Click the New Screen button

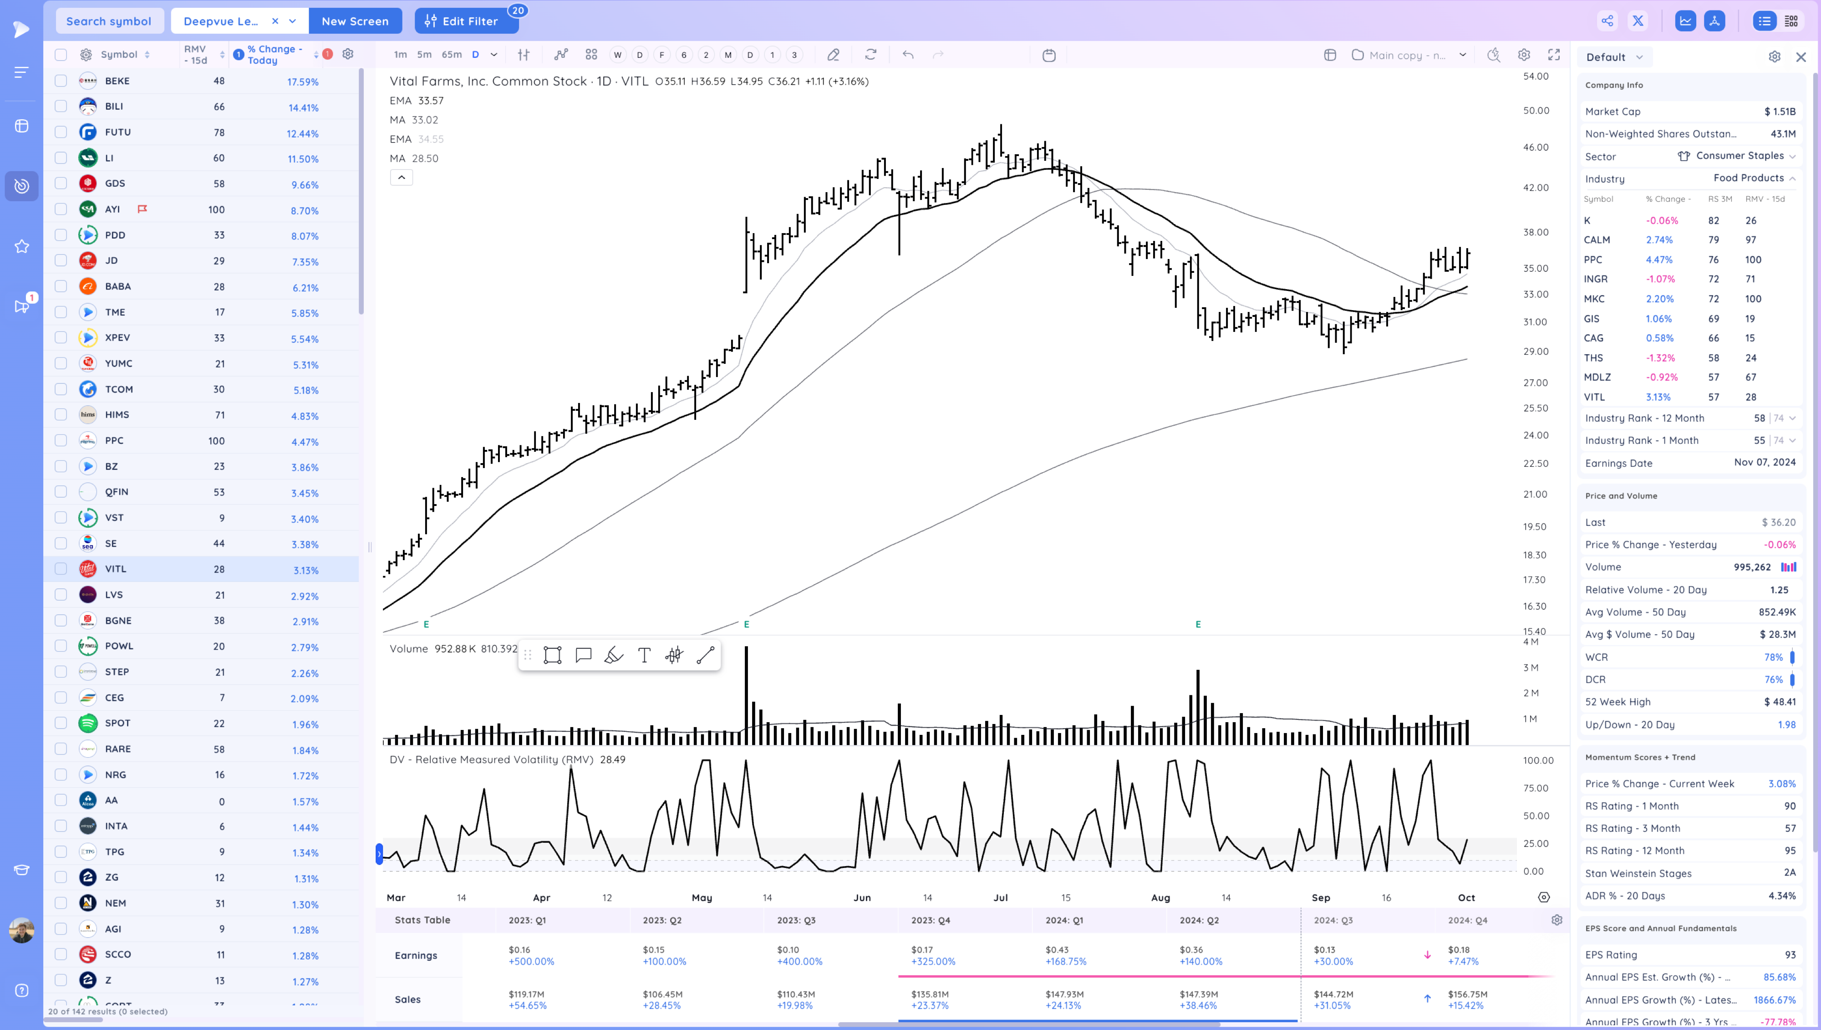[355, 21]
